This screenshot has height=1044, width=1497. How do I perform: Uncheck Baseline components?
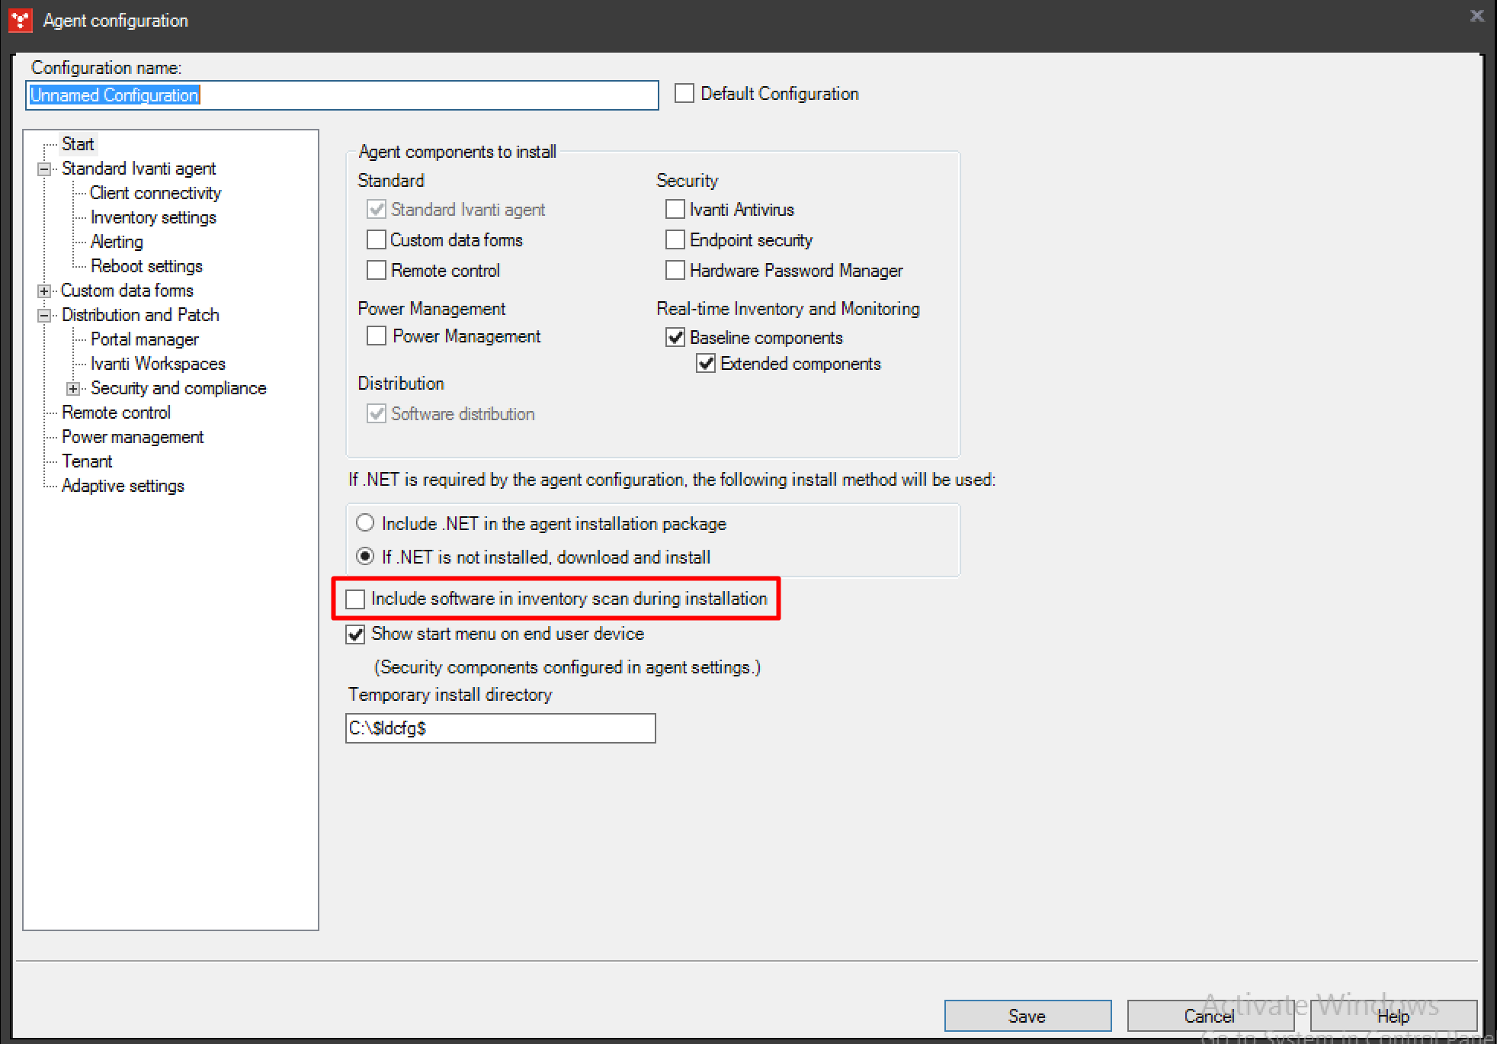coord(675,337)
